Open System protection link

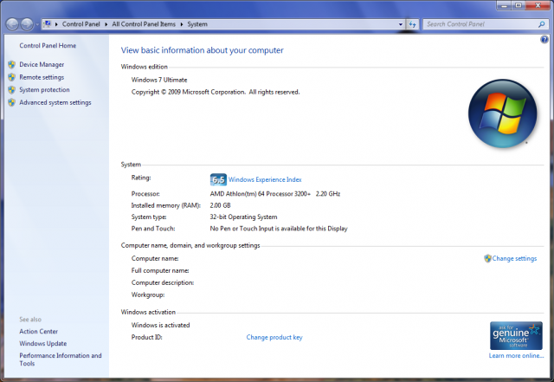coord(44,90)
